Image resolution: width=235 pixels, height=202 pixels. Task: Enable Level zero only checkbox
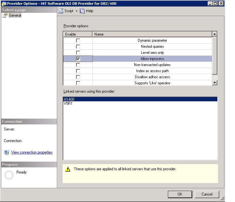pos(78,53)
